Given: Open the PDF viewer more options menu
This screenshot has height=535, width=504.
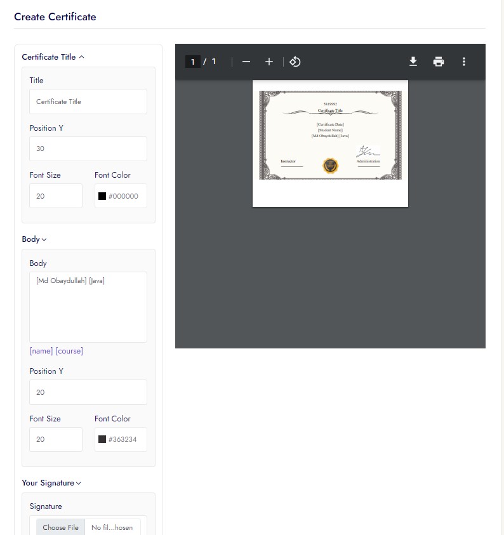Looking at the screenshot, I should click(464, 62).
